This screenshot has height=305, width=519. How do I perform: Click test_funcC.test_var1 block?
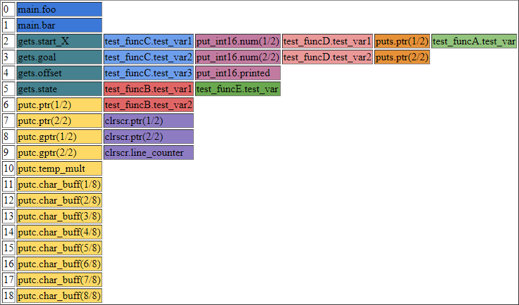click(149, 41)
